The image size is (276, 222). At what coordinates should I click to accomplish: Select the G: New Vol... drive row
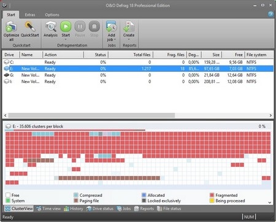point(138,75)
